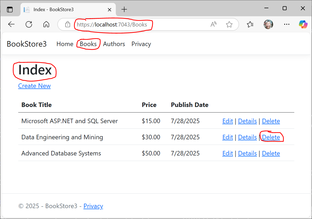Viewport: 312px width, 219px height.
Task: Select the Microsoft ASP.NET and SQL Server title
Action: click(x=70, y=121)
